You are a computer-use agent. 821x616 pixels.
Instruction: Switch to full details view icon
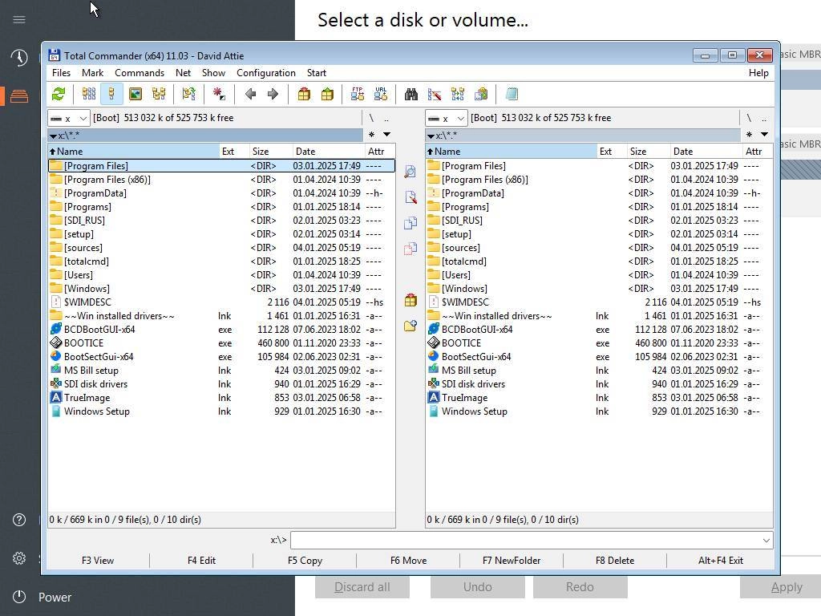pyautogui.click(x=111, y=95)
